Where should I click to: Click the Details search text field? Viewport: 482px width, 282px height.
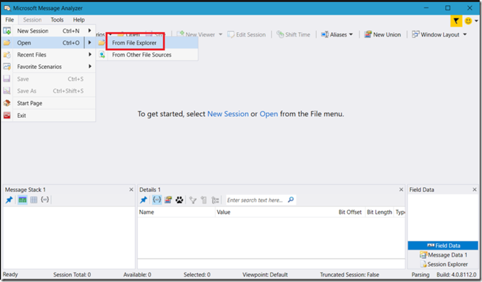[255, 200]
